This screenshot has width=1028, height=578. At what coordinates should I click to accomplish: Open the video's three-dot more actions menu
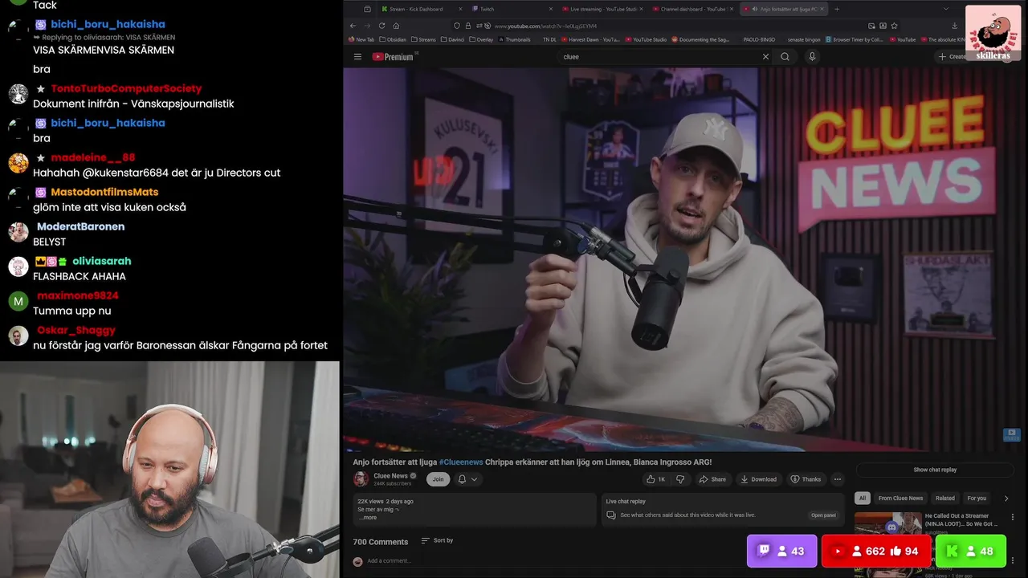838,479
